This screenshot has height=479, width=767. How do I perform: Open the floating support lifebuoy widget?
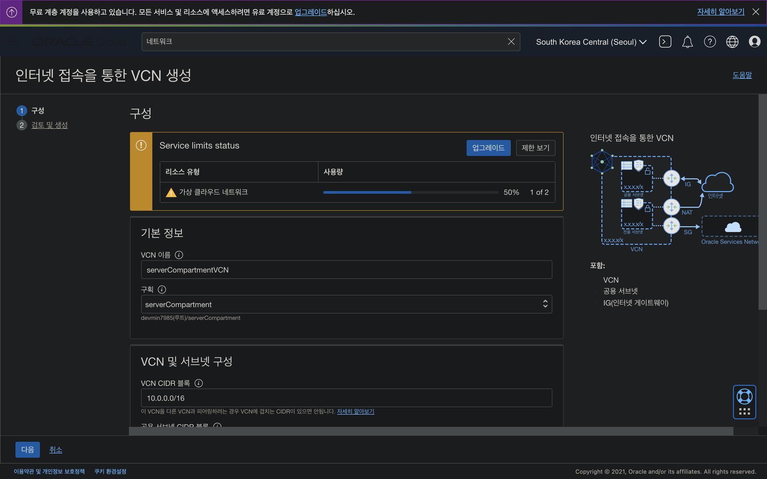(x=744, y=397)
